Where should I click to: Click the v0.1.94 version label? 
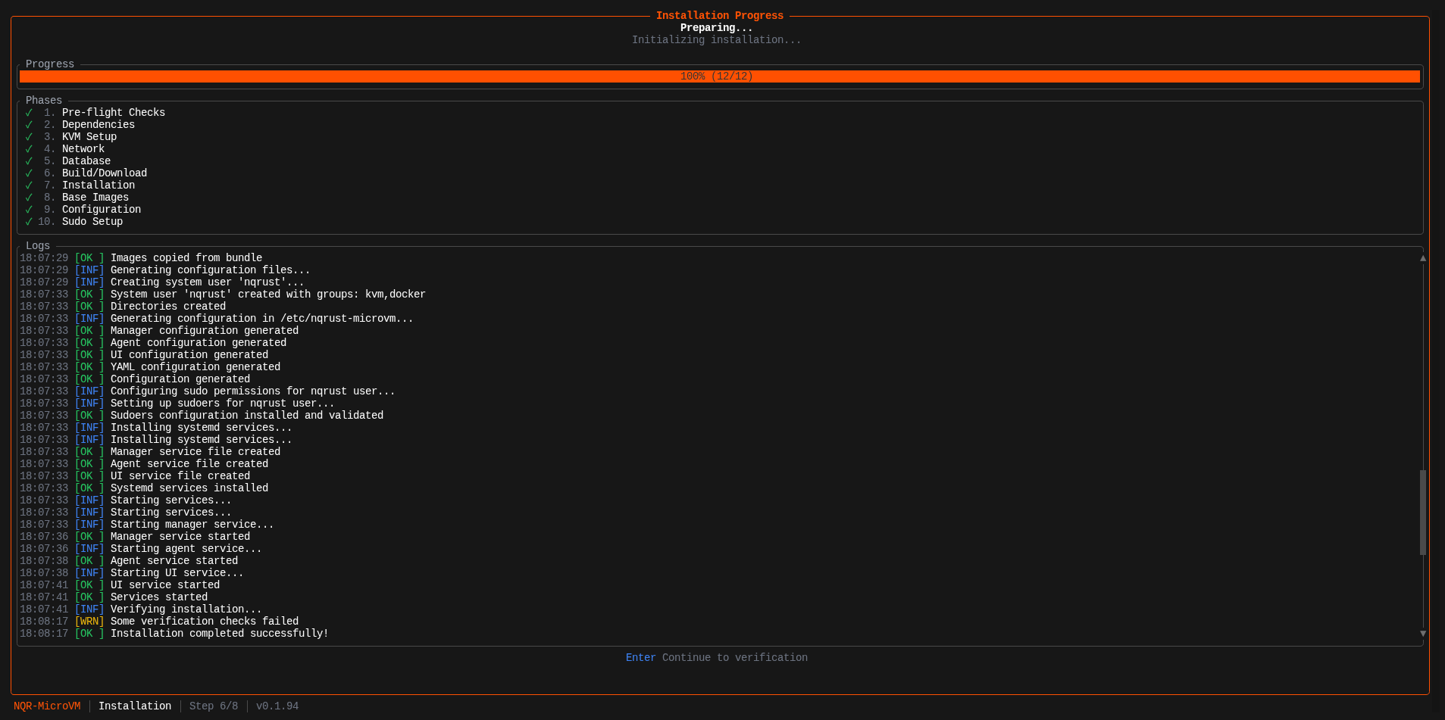click(277, 706)
